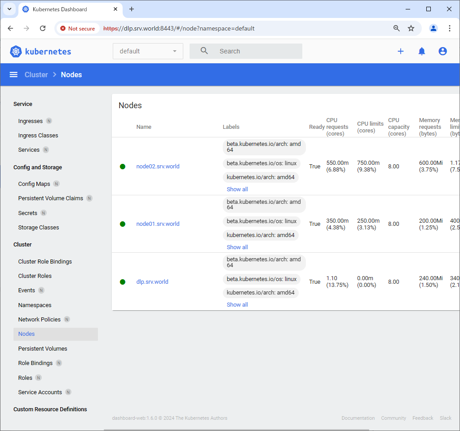Click the plus create resource icon

400,51
